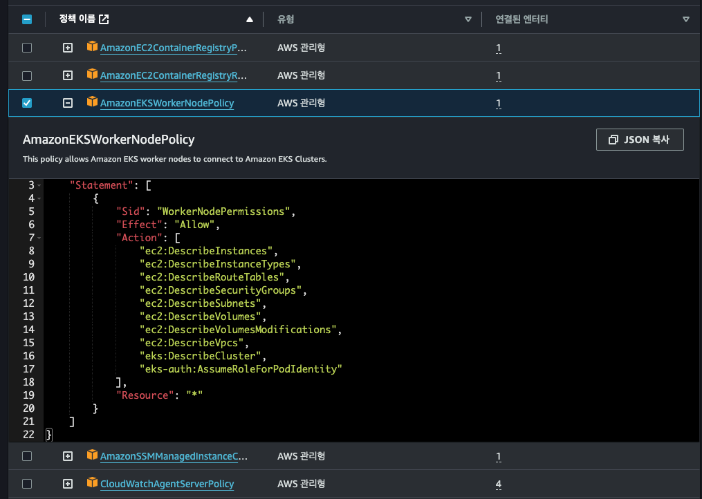Click the "ec2:DescribeVpcs" action line
The height and width of the screenshot is (499, 702).
coord(192,343)
